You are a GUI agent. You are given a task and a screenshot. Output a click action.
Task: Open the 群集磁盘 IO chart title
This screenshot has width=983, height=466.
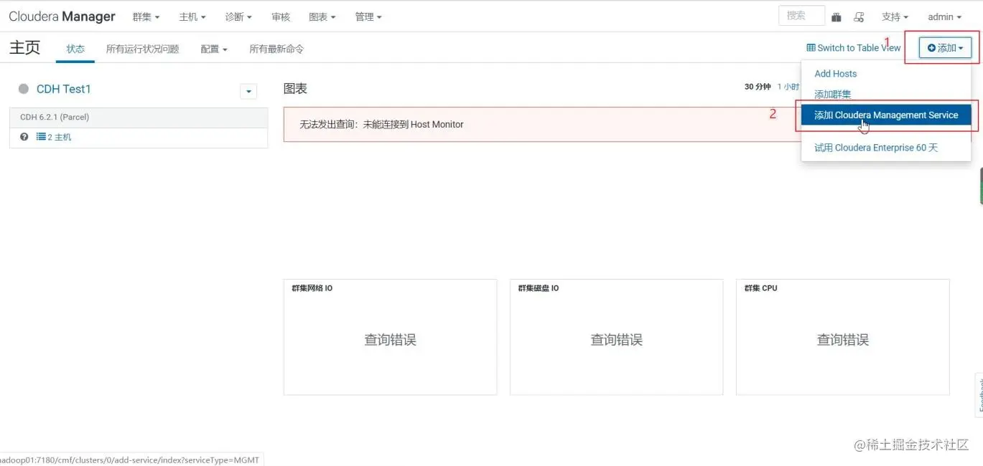(x=539, y=288)
